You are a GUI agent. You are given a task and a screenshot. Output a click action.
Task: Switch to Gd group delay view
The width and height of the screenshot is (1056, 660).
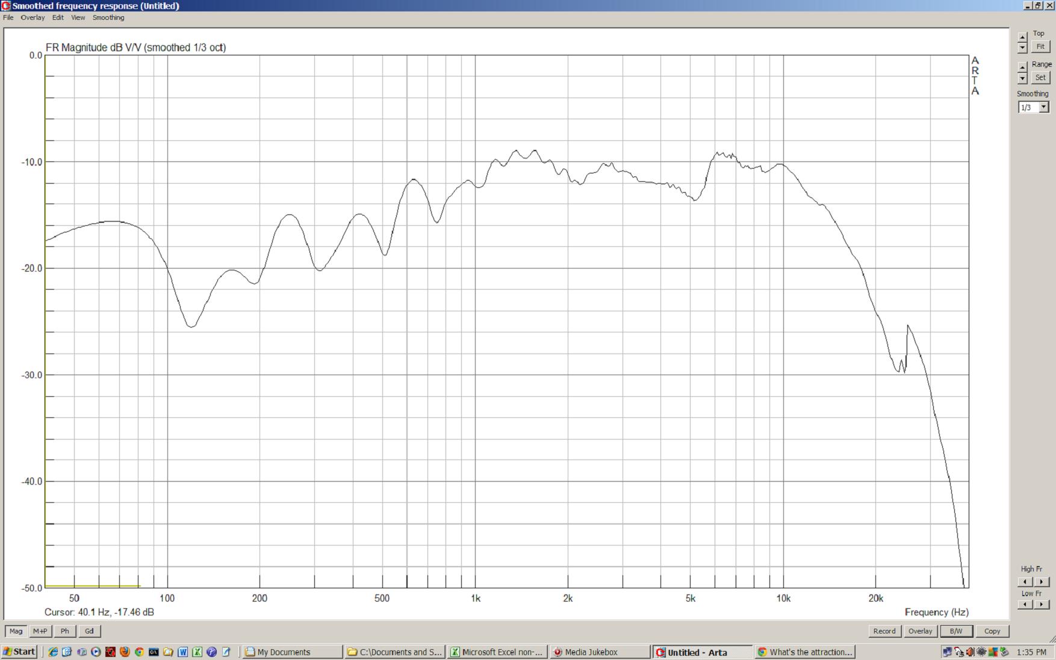point(89,631)
